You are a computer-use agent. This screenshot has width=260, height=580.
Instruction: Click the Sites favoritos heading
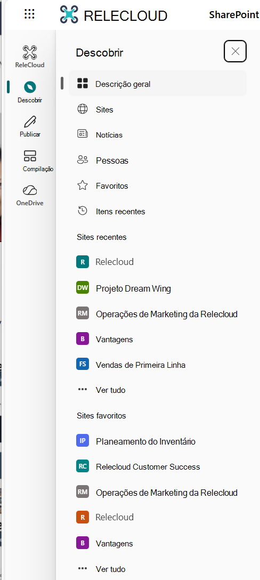[101, 416]
